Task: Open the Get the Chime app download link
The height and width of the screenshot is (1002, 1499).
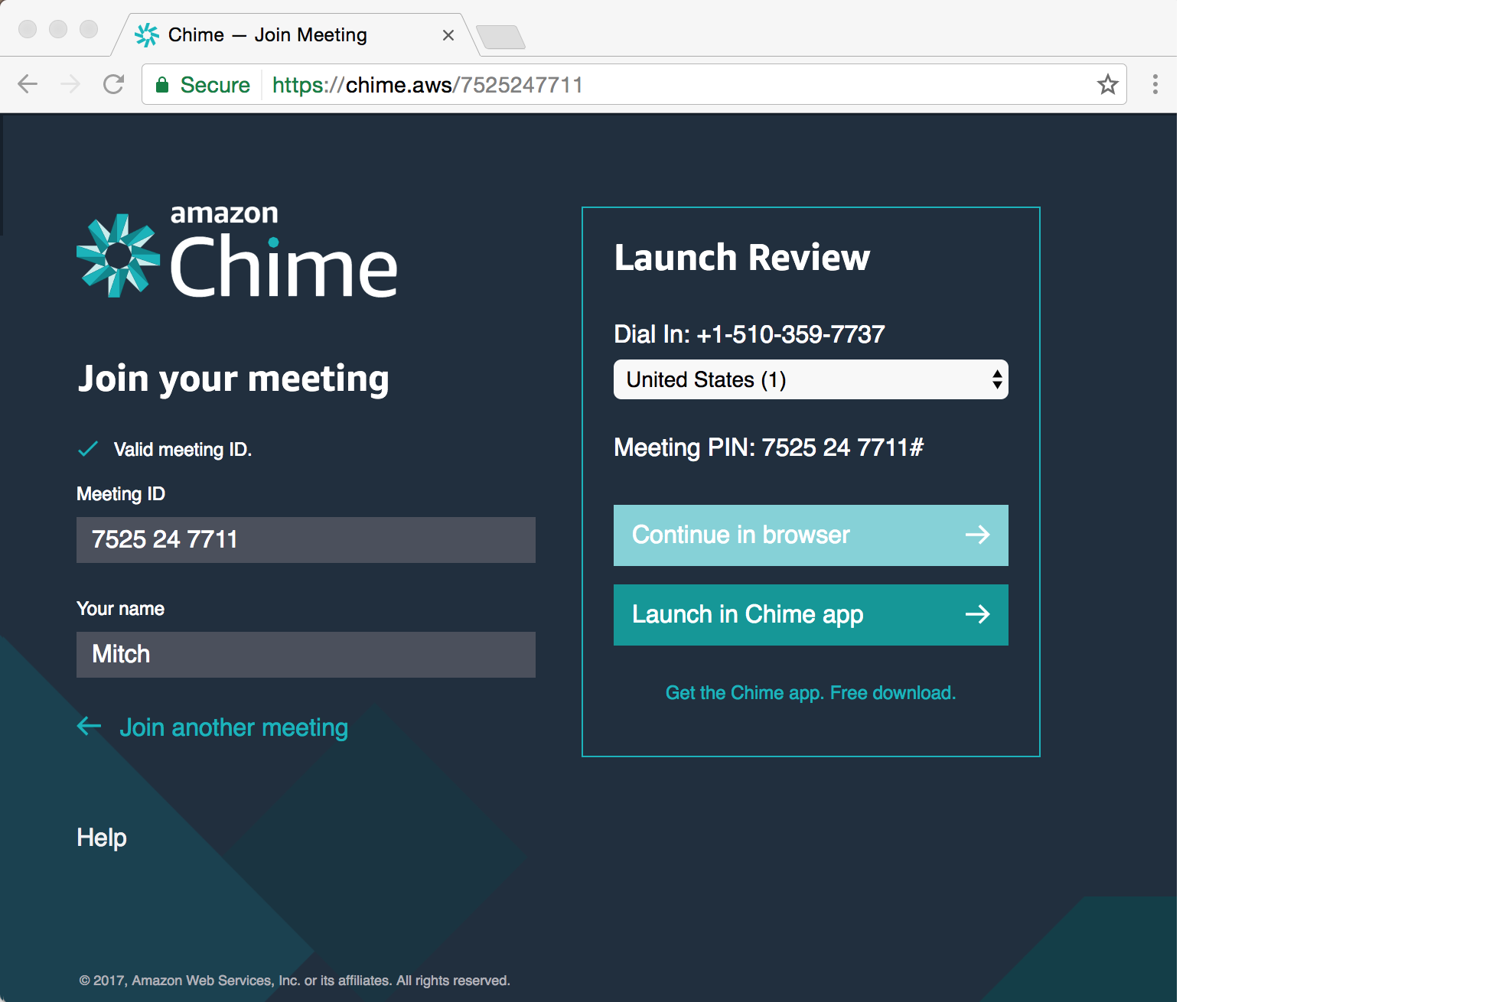Action: pyautogui.click(x=810, y=692)
